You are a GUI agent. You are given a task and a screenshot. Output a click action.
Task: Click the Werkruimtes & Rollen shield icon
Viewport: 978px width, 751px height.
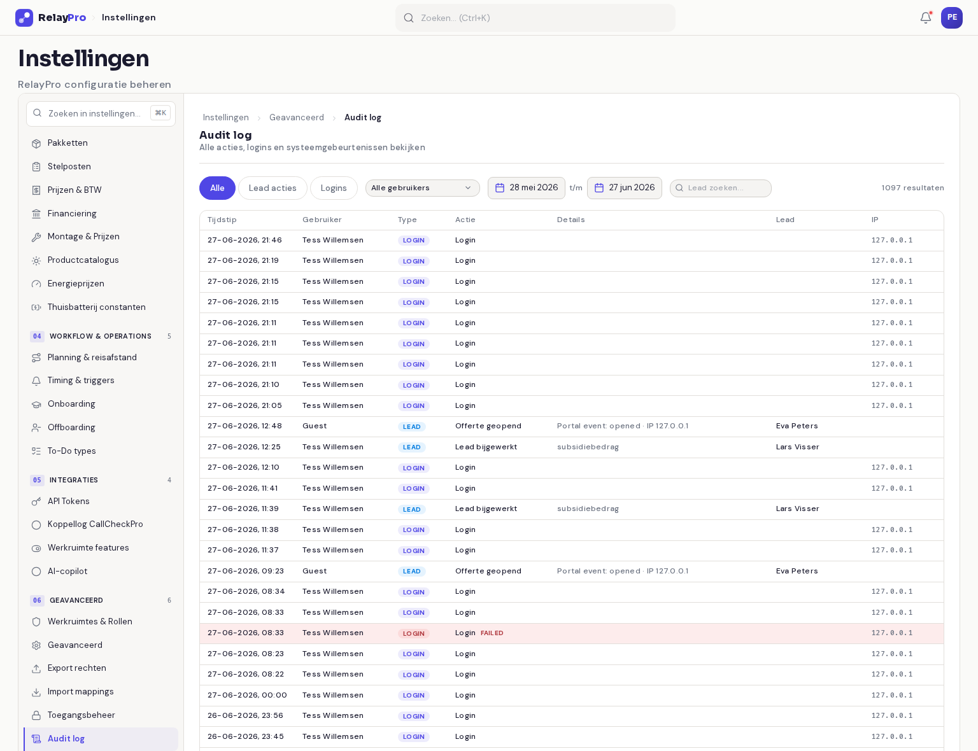tap(36, 622)
